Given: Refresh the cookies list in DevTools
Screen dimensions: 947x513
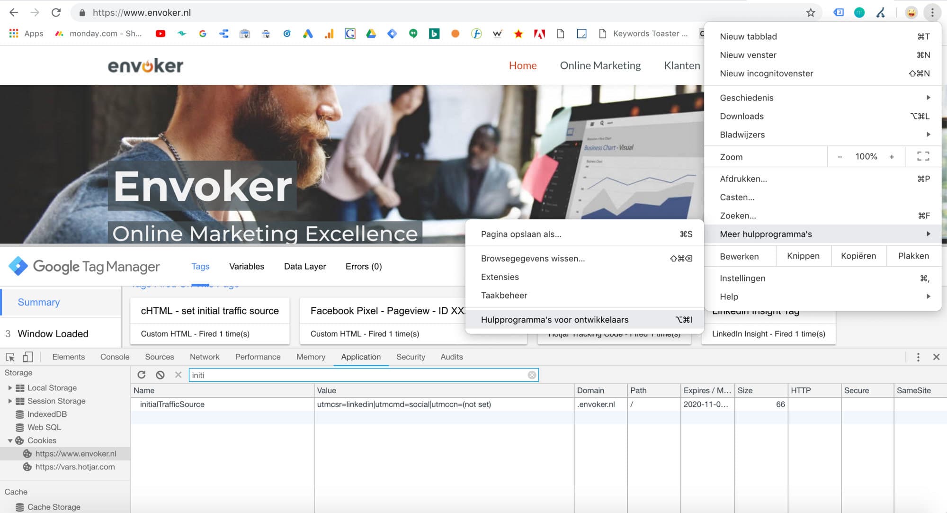Looking at the screenshot, I should 141,375.
